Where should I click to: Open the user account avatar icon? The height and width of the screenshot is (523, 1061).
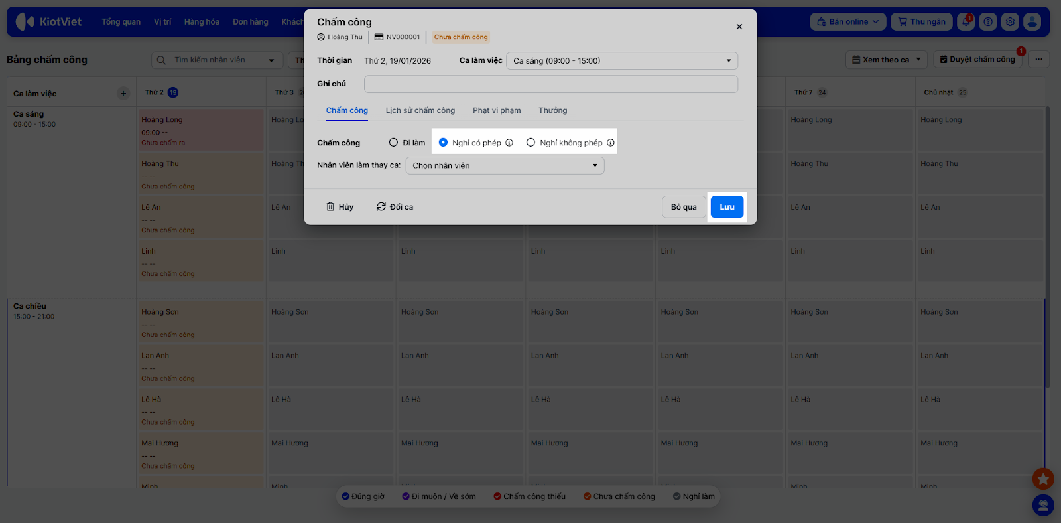(1032, 22)
